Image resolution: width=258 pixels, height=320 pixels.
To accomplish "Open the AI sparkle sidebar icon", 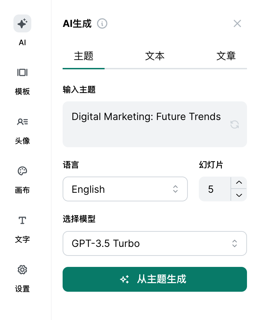I will (x=22, y=24).
